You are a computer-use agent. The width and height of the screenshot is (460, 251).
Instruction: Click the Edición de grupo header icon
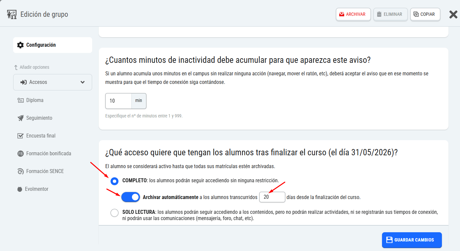pos(12,14)
